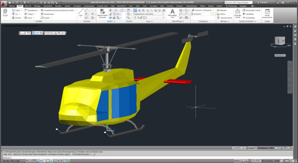The height and width of the screenshot is (163, 298).
Task: Select the Treppe (stairs) tool
Action: click(29, 14)
